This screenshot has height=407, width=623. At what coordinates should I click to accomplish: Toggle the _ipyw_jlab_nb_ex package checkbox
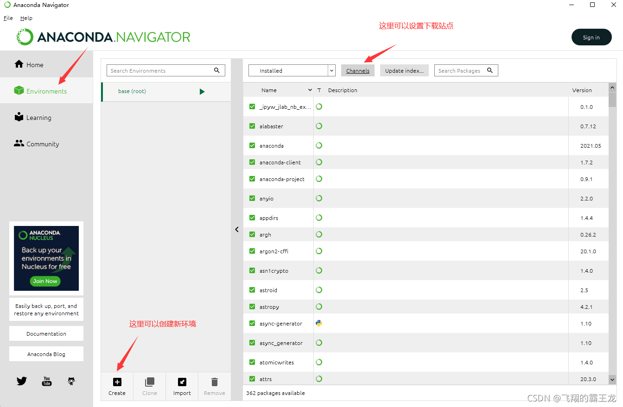pos(252,106)
